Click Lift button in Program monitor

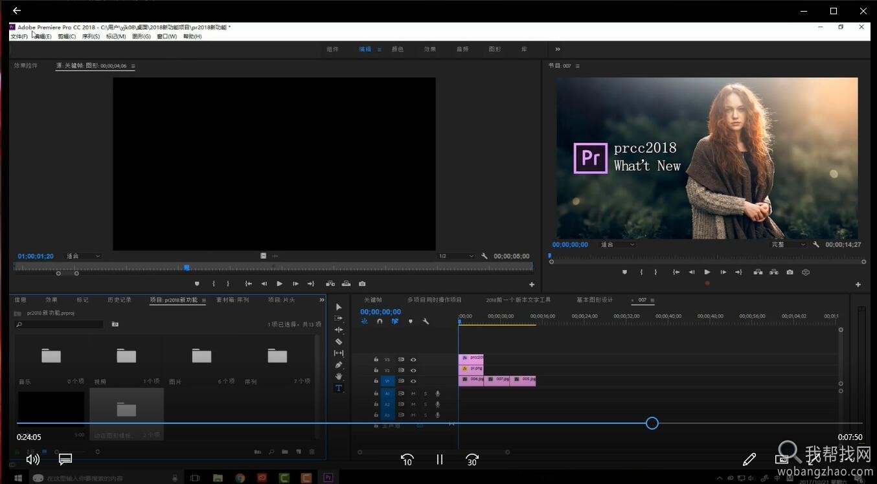tap(758, 272)
